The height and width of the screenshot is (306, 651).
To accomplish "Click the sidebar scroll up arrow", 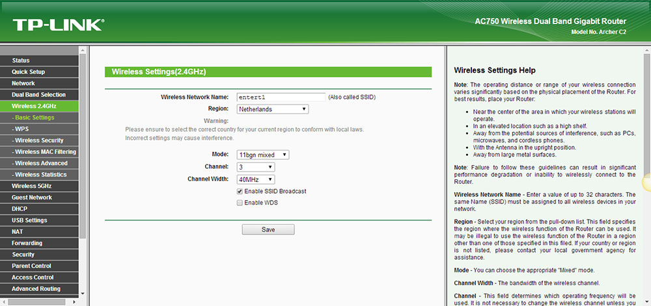I will pos(82,51).
